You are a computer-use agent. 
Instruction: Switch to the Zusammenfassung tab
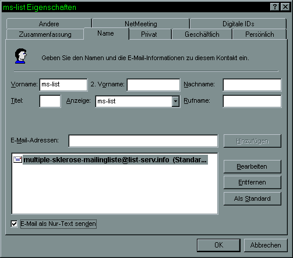[45, 34]
